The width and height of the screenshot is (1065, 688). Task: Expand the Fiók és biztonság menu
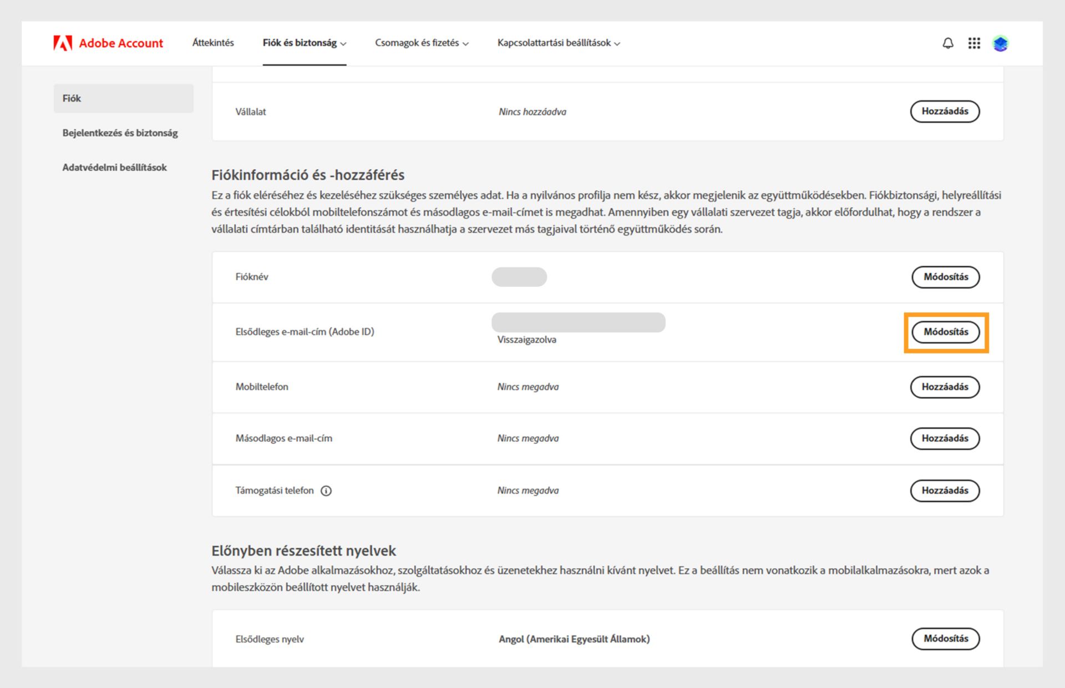(304, 43)
